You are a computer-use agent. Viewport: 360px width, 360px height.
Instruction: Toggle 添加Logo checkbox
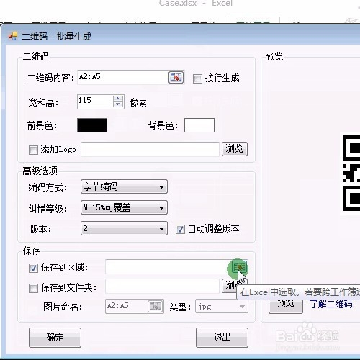(x=33, y=150)
